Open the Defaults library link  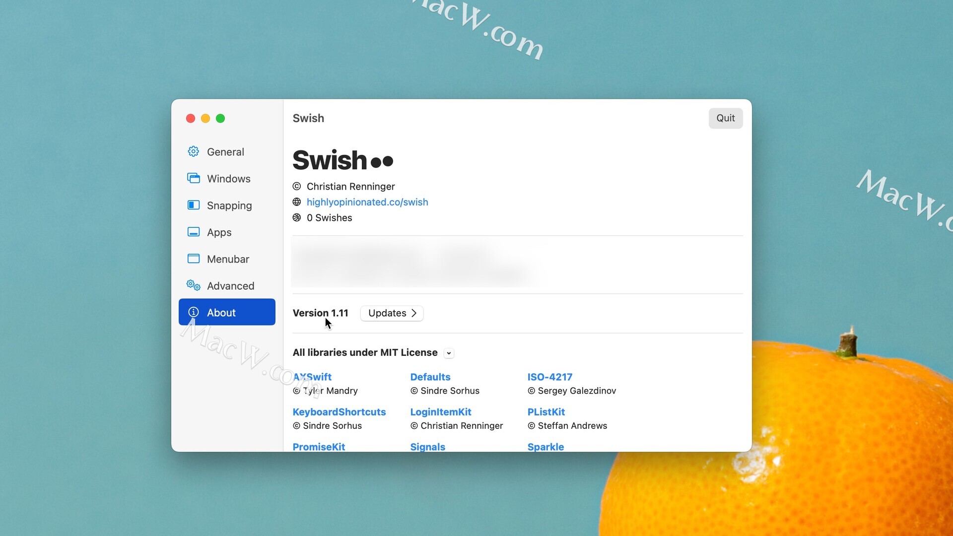click(430, 377)
